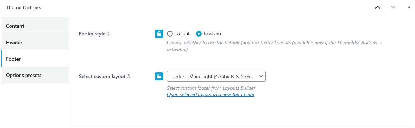This screenshot has height=128, width=415.
Task: Switch to the Header tab
Action: [x=35, y=43]
